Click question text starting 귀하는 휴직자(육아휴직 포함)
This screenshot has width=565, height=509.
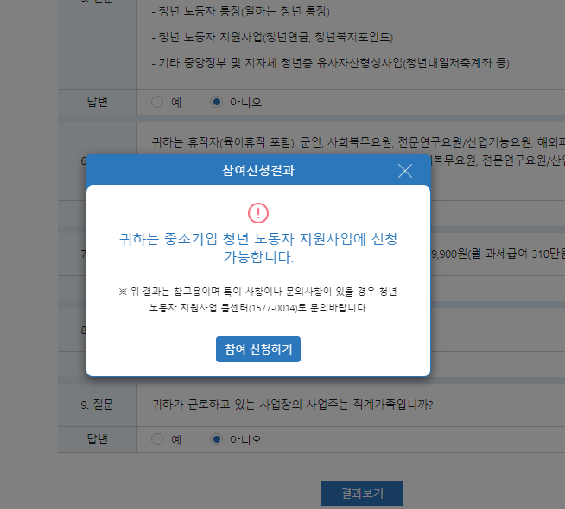pyautogui.click(x=358, y=142)
